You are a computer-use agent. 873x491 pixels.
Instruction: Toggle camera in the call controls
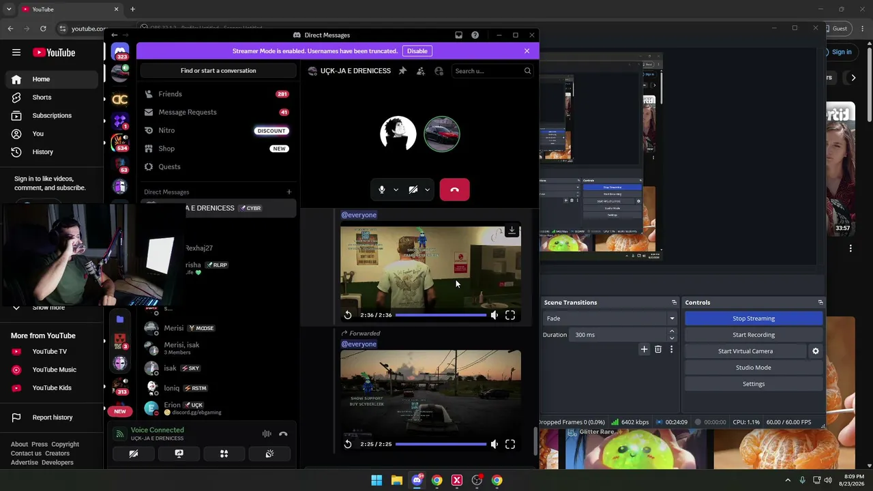tap(413, 190)
